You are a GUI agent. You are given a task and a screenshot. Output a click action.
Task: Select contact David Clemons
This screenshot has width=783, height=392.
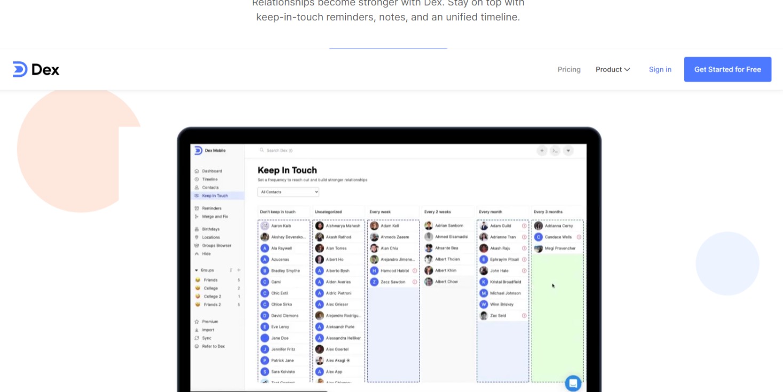click(x=284, y=316)
